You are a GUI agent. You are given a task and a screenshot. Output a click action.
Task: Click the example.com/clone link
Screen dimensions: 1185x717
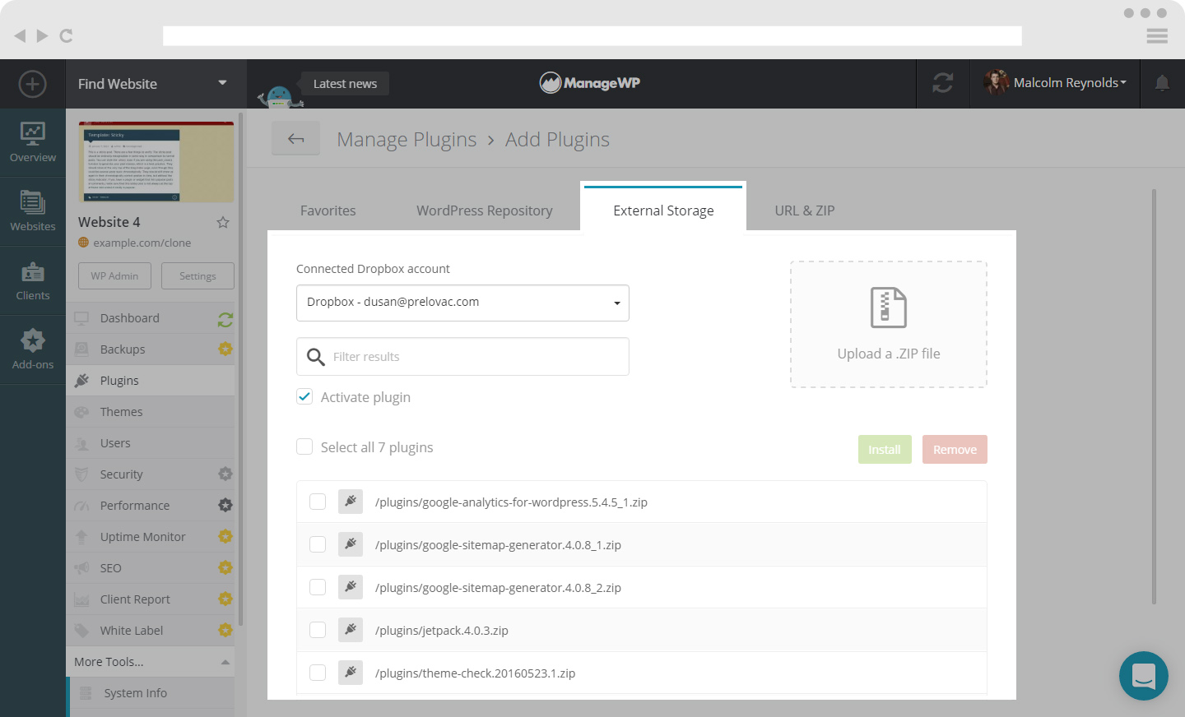142,243
